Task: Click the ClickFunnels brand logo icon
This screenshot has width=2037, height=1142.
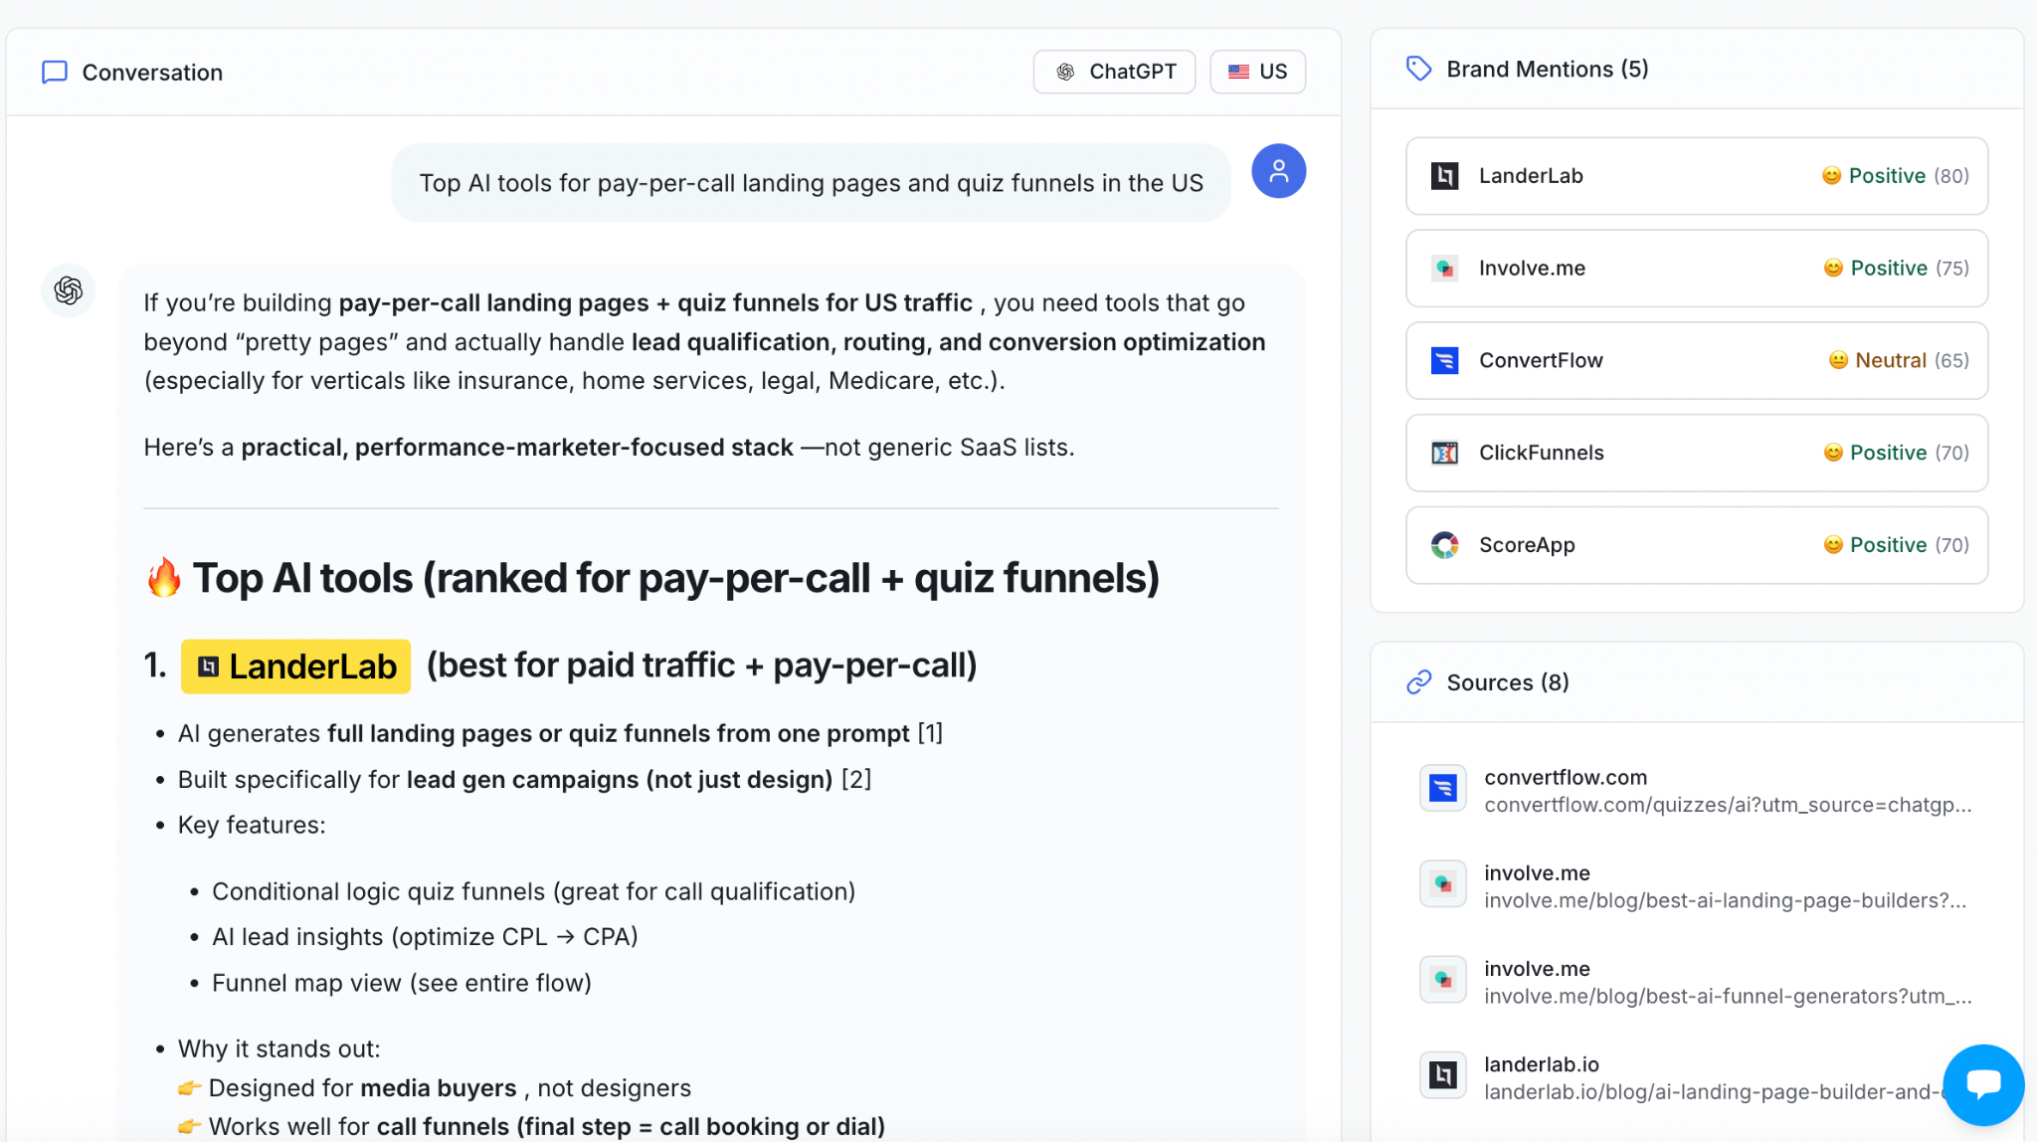Action: (1444, 453)
